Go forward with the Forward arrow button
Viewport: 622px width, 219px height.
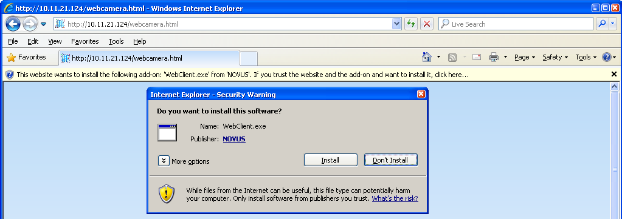coord(30,24)
